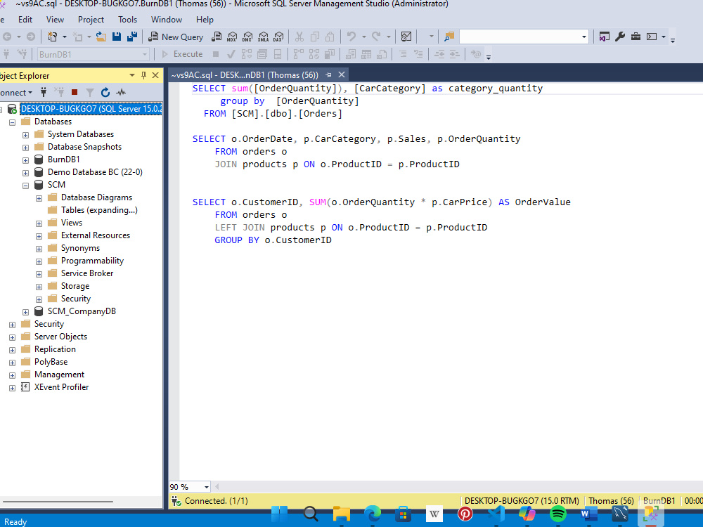Select the Service Broker folder
The width and height of the screenshot is (703, 527).
[87, 273]
